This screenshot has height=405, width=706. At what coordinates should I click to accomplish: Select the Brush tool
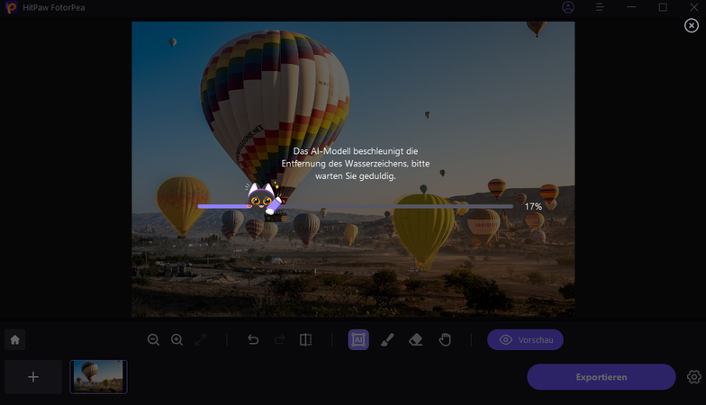coord(386,340)
